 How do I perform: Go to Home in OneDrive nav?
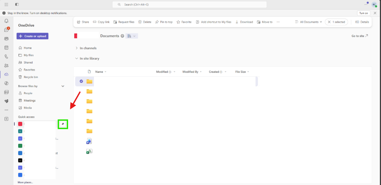(25, 48)
